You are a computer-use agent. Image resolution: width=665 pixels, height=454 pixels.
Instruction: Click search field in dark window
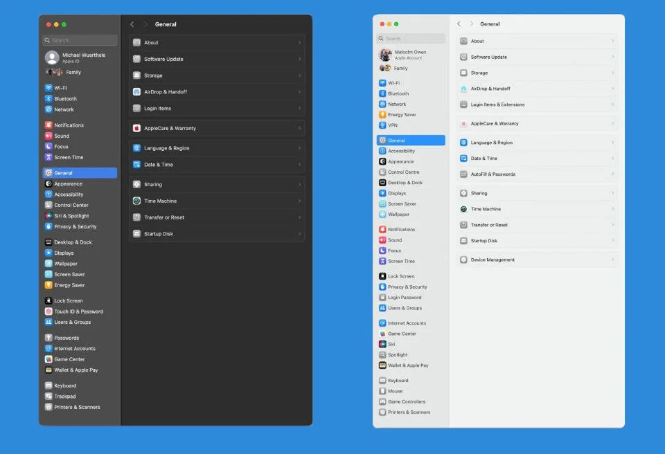[x=80, y=40]
